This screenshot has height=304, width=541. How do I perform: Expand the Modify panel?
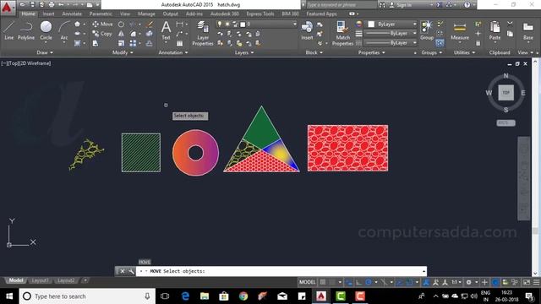click(123, 52)
